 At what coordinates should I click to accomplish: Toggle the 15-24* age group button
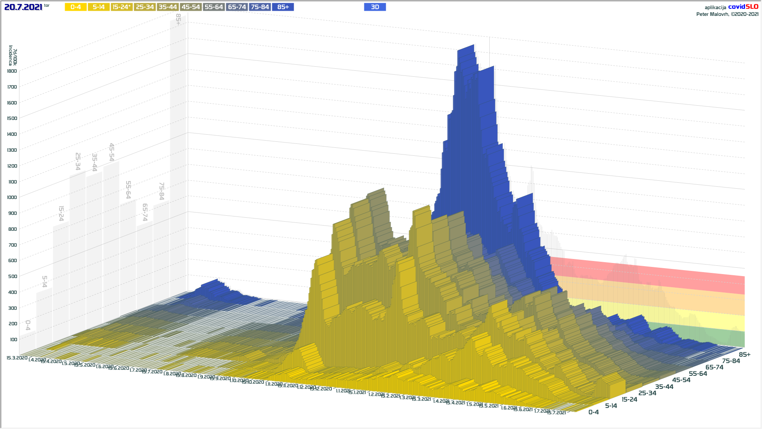[x=121, y=7]
